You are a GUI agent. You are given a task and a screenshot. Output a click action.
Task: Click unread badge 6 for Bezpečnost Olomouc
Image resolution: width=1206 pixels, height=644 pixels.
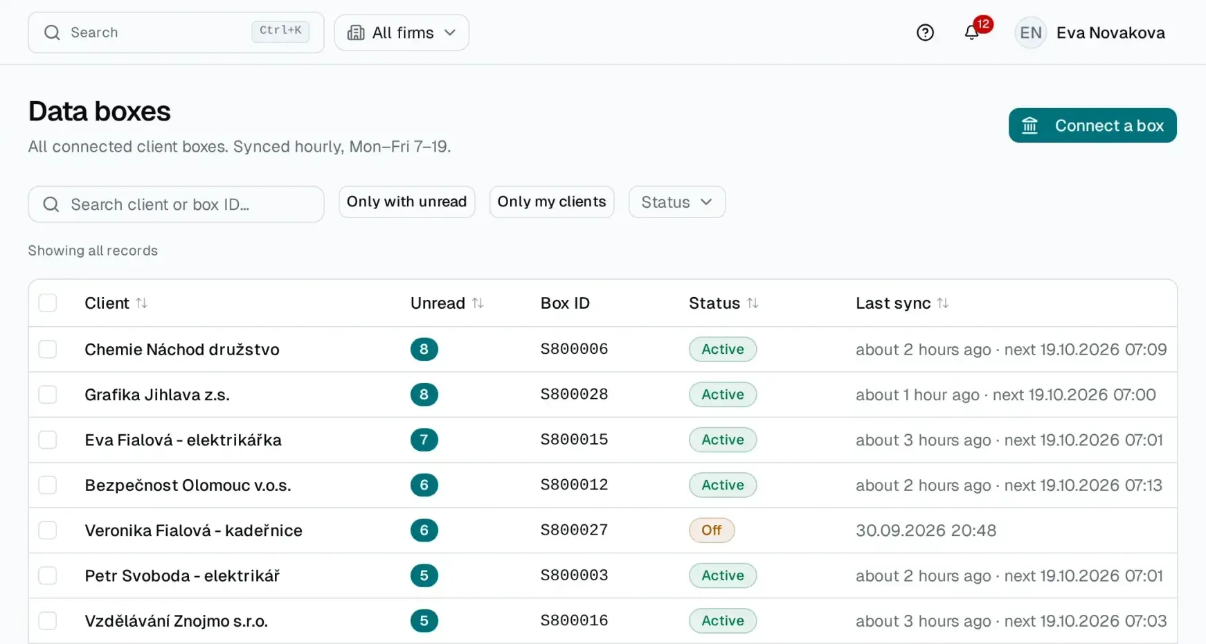coord(424,485)
